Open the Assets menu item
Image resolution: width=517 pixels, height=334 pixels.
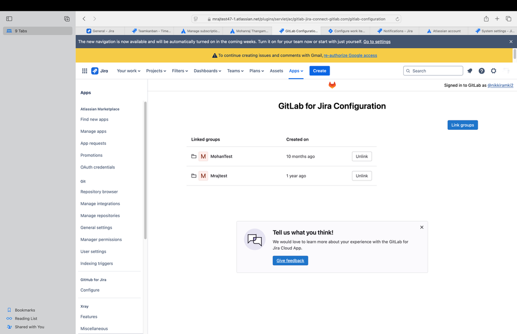click(x=276, y=71)
